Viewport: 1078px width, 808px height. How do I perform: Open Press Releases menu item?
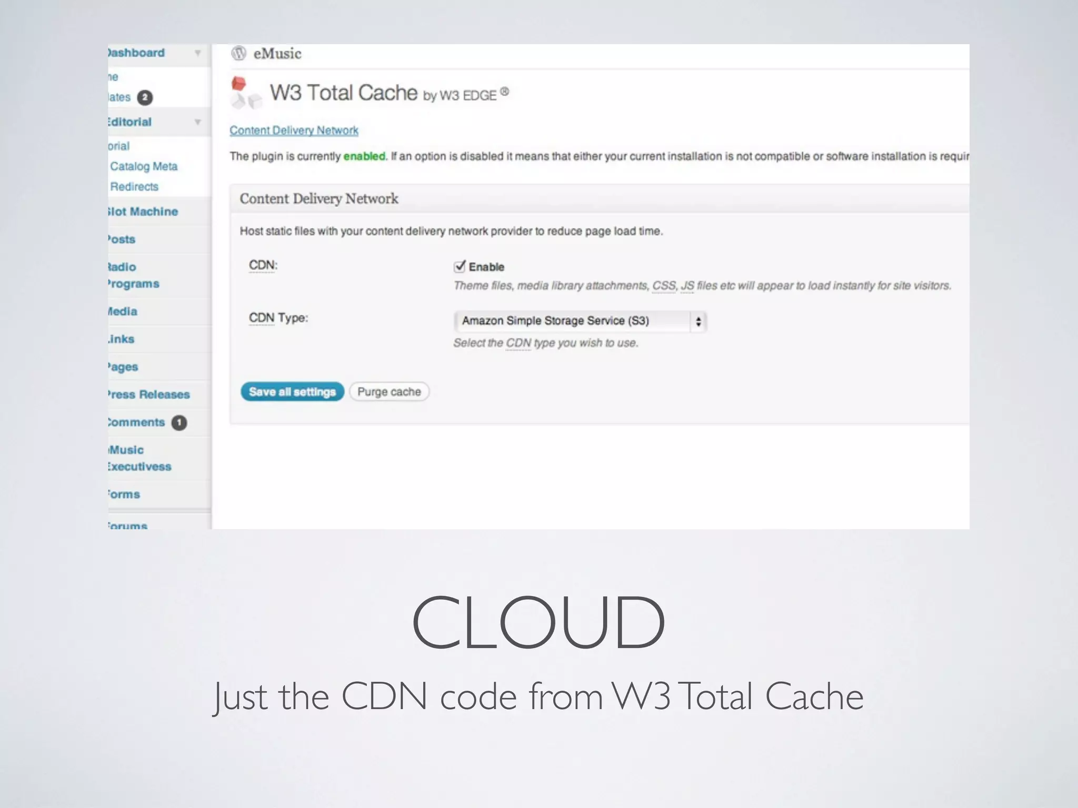[x=149, y=395]
